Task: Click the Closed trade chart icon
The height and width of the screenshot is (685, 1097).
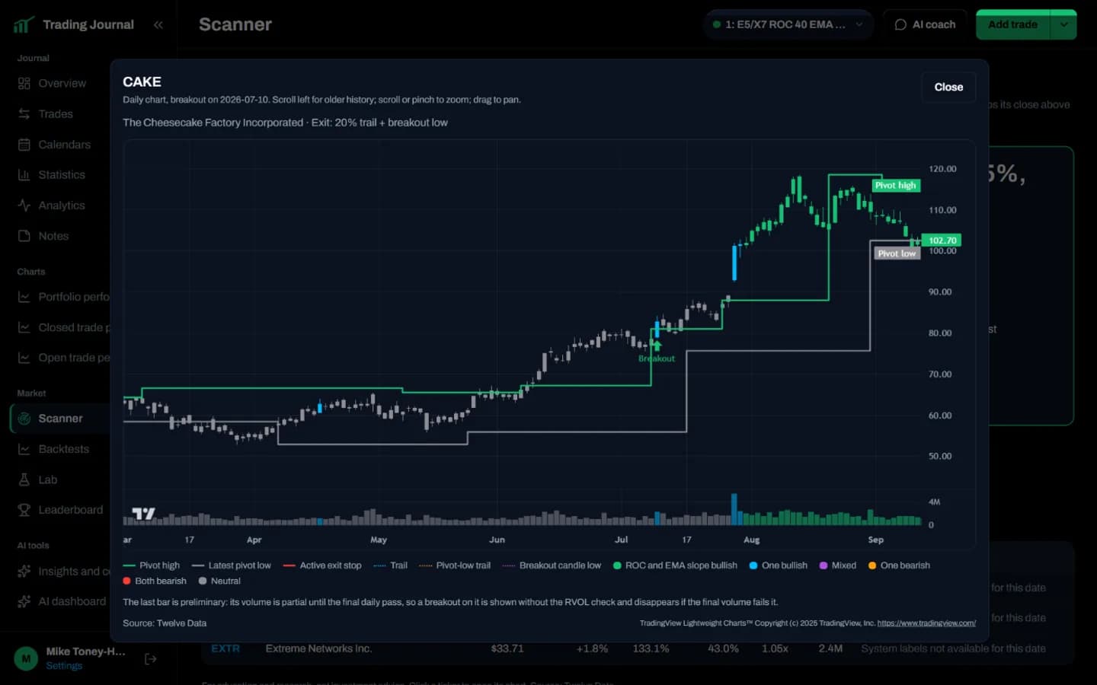Action: (24, 327)
